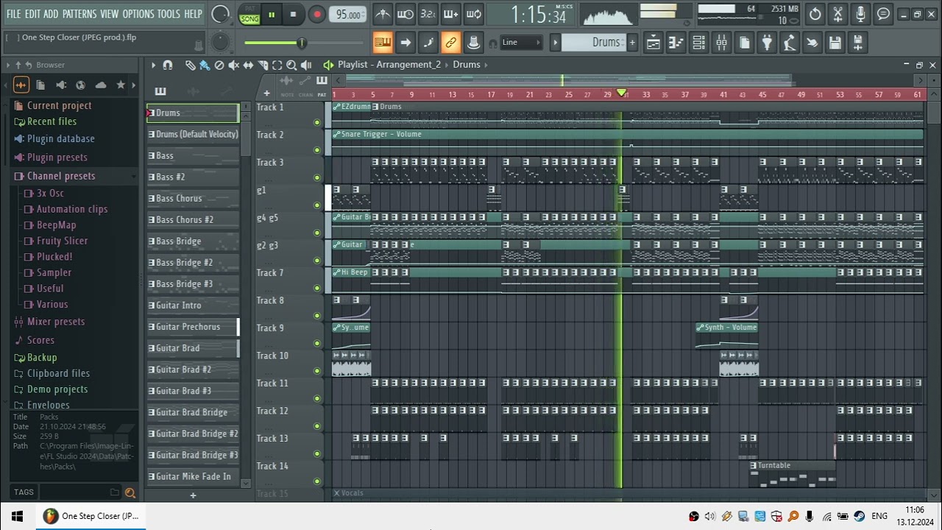The width and height of the screenshot is (942, 530).
Task: Toggle the orange multilink to controllers icon
Action: [x=451, y=43]
